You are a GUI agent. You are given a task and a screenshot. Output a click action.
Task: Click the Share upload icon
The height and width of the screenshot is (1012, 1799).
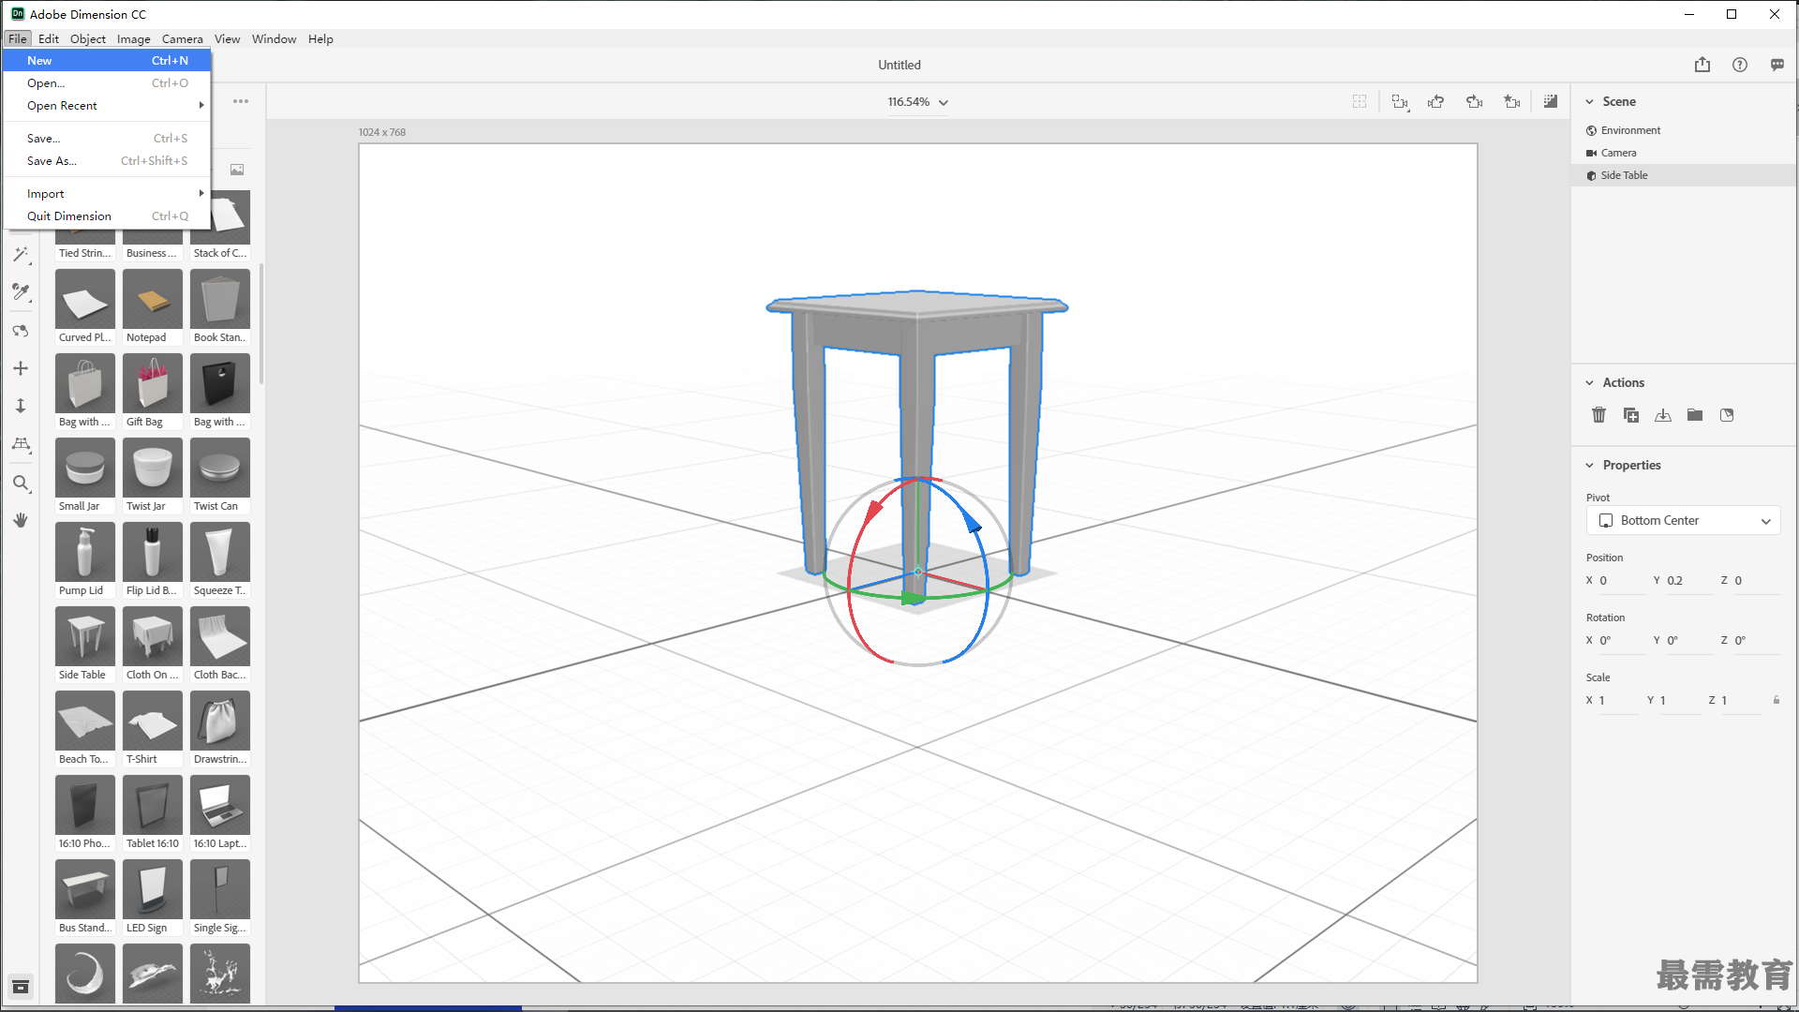tap(1702, 65)
